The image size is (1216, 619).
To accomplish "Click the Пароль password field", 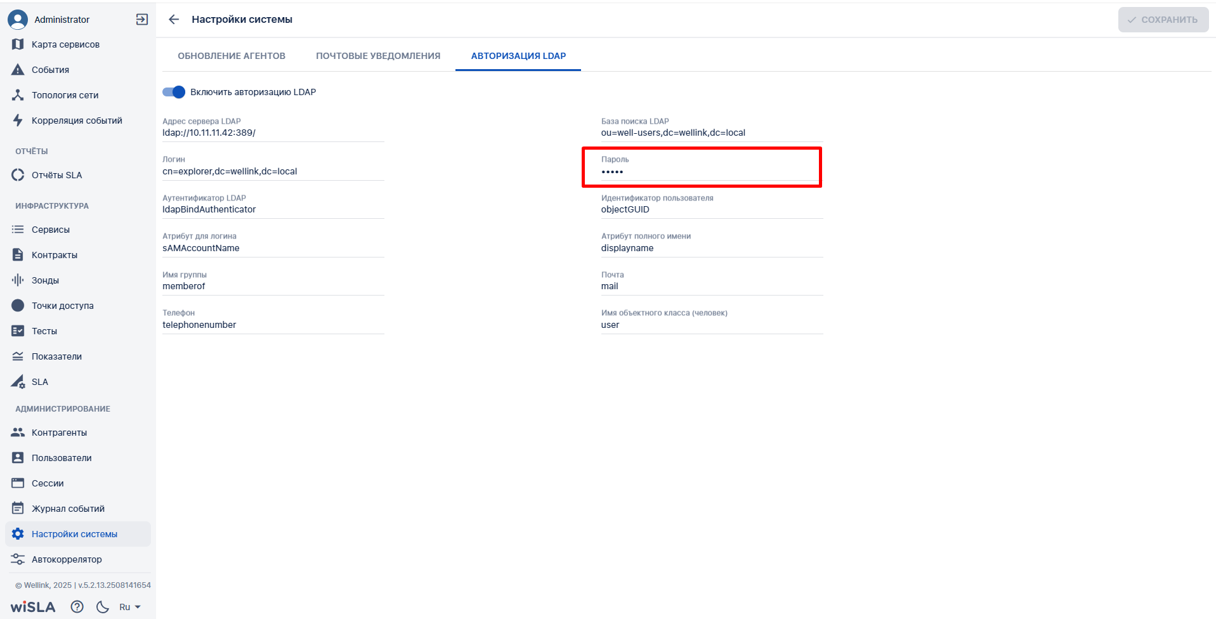I will [x=702, y=171].
